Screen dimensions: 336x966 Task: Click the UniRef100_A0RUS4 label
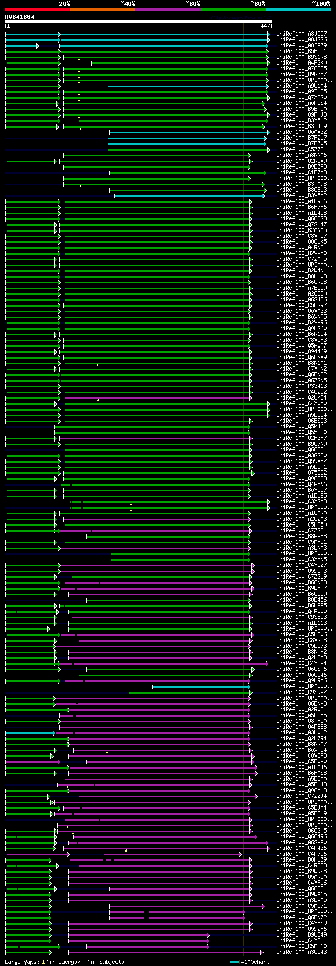click(301, 103)
